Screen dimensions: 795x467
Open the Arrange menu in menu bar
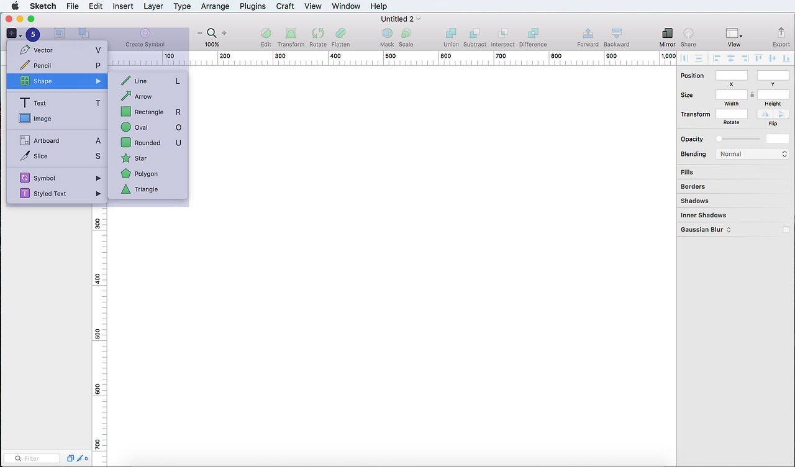click(x=215, y=6)
